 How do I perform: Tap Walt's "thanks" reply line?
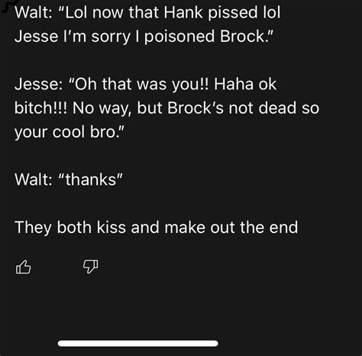pos(69,180)
